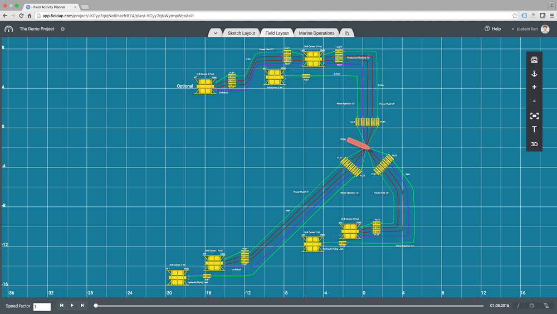This screenshot has width=557, height=314.
Task: Open the asset library icon in right toolbar
Action: tap(534, 60)
